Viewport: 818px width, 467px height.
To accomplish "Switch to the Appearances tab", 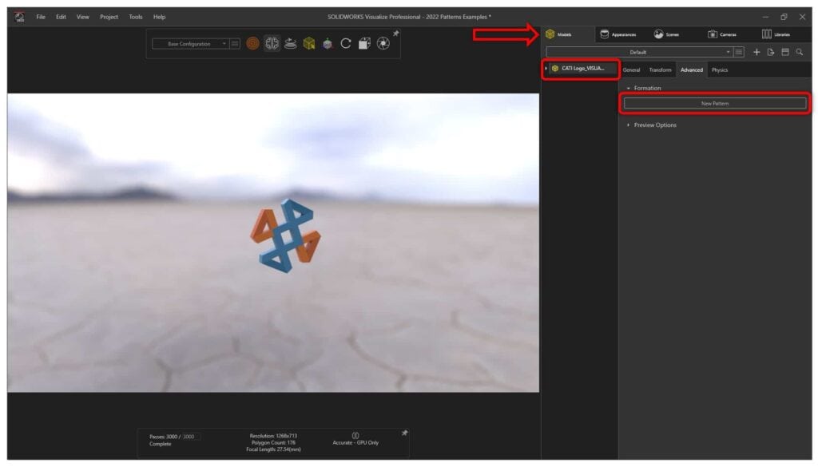I will tap(621, 34).
